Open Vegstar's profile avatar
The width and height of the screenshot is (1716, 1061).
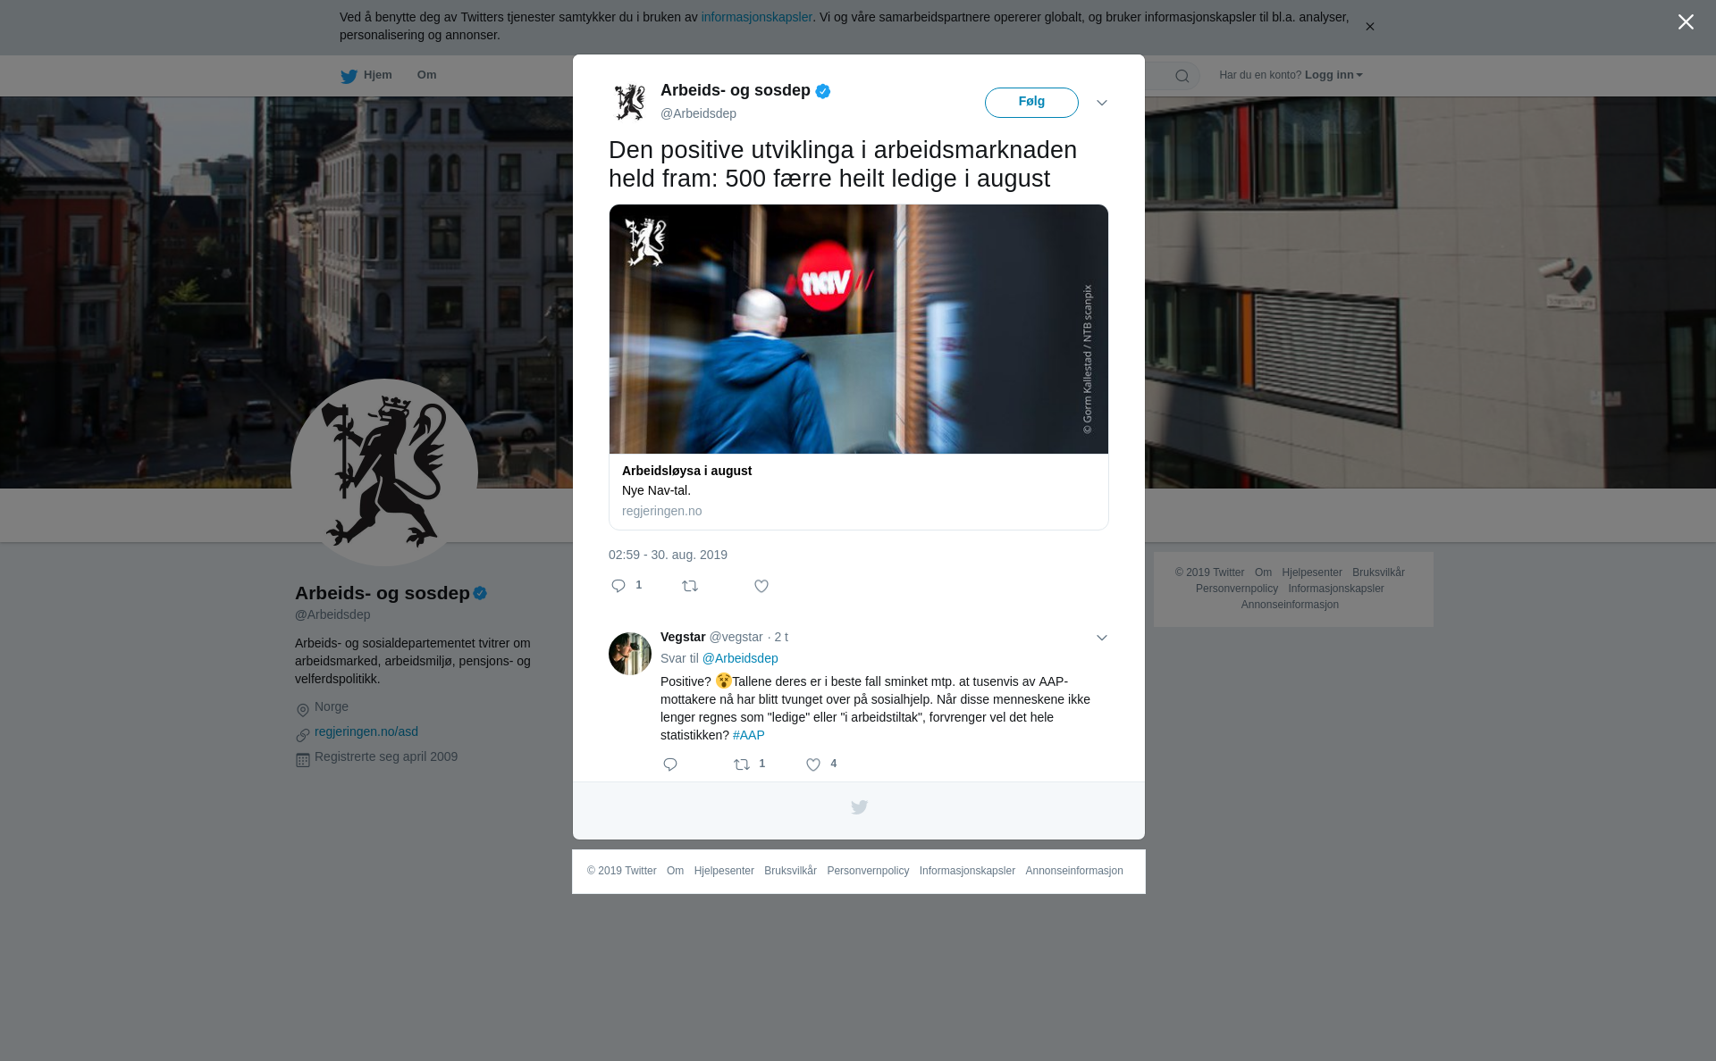pos(630,654)
